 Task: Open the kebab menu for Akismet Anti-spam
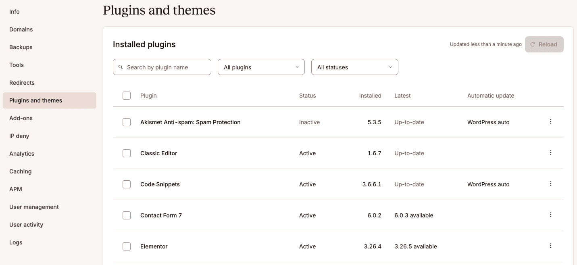[551, 121]
